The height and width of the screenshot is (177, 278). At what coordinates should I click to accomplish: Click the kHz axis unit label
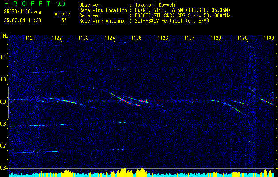(x=4, y=36)
